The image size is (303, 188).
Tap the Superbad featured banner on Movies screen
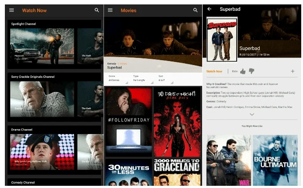coord(153,44)
